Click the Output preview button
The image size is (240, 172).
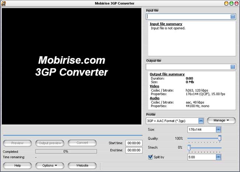click(x=50, y=143)
